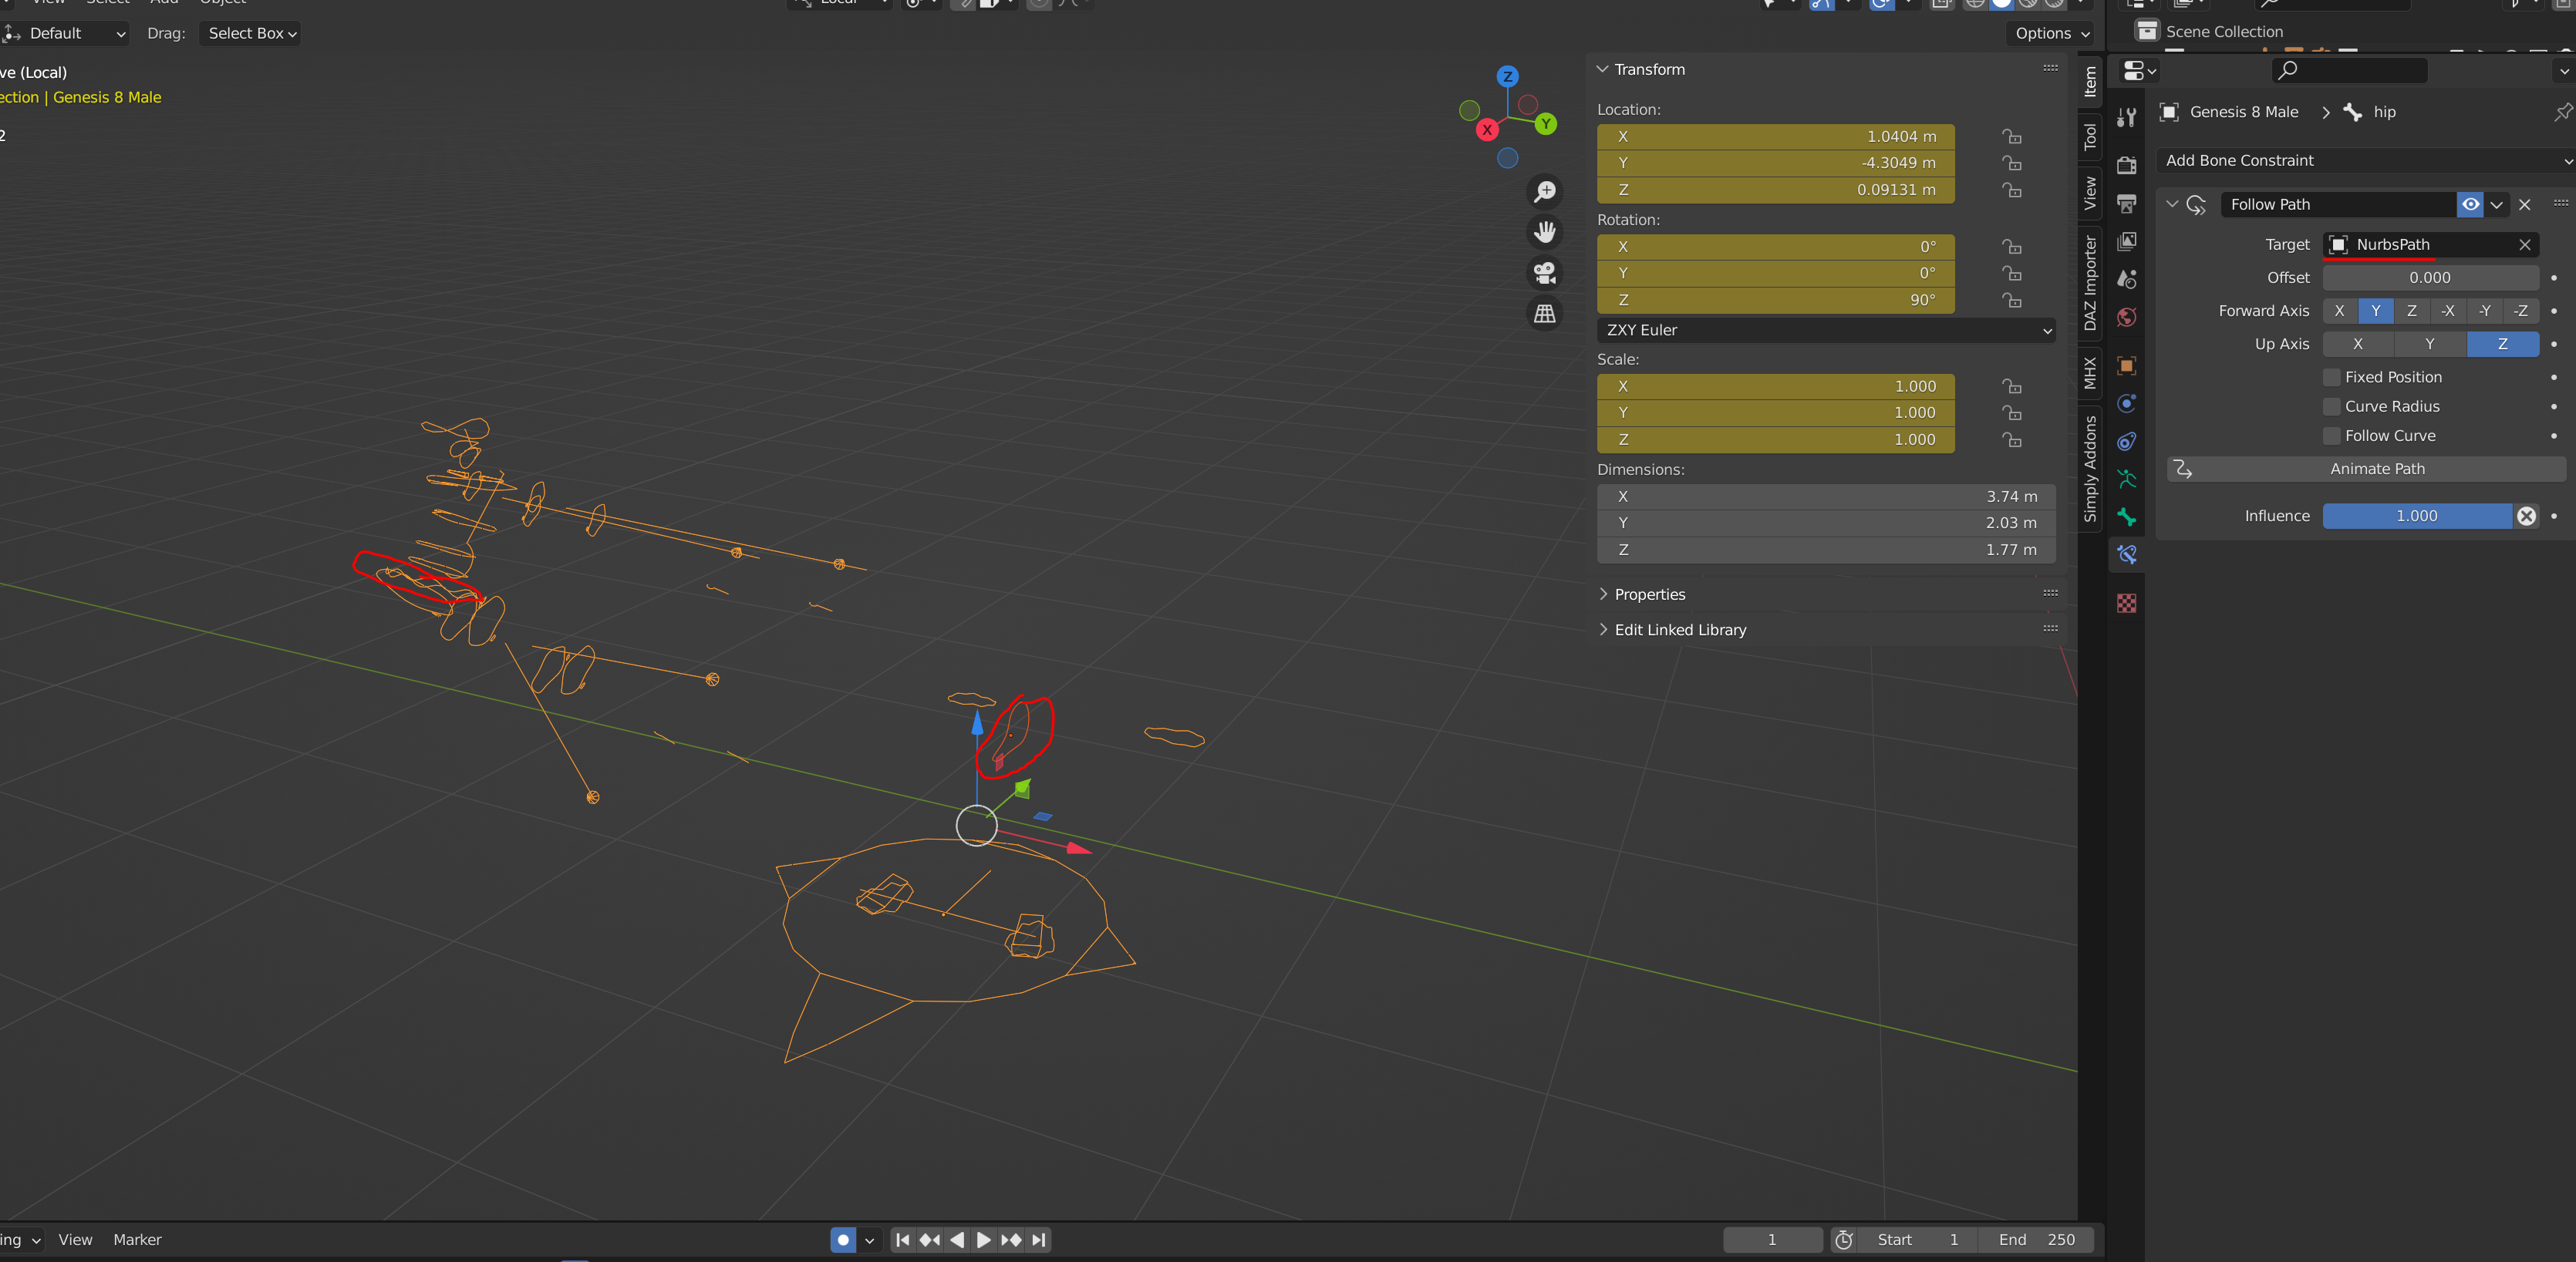Open Render properties tab icon

click(2127, 165)
